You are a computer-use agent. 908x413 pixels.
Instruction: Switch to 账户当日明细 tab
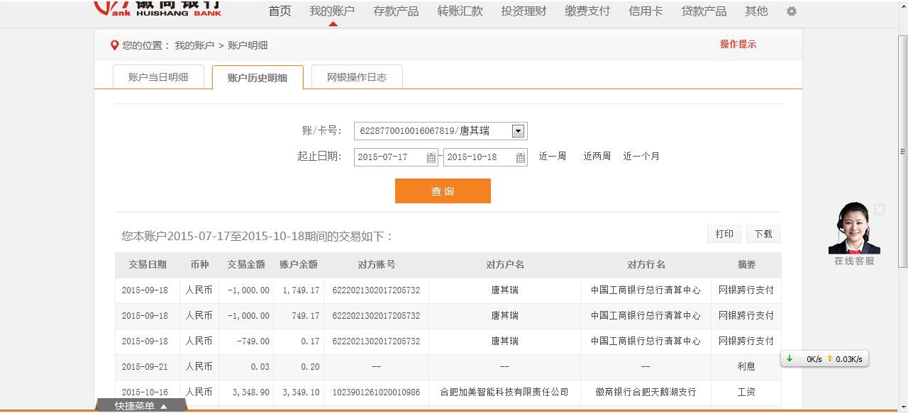[x=158, y=77]
